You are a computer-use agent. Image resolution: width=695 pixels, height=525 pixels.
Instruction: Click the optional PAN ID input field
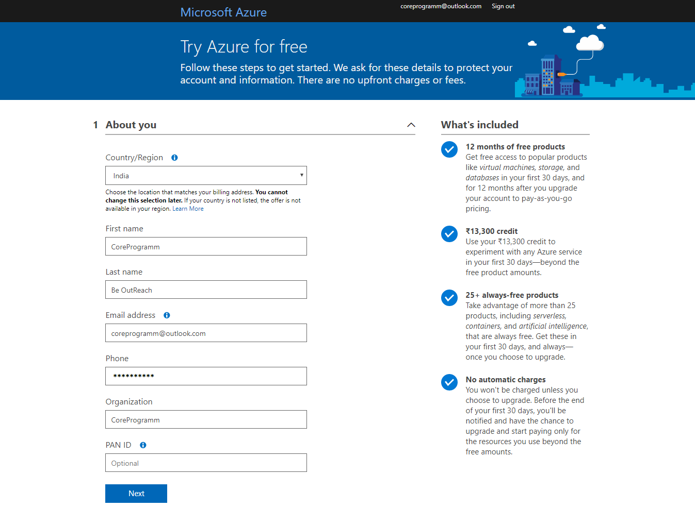click(206, 463)
